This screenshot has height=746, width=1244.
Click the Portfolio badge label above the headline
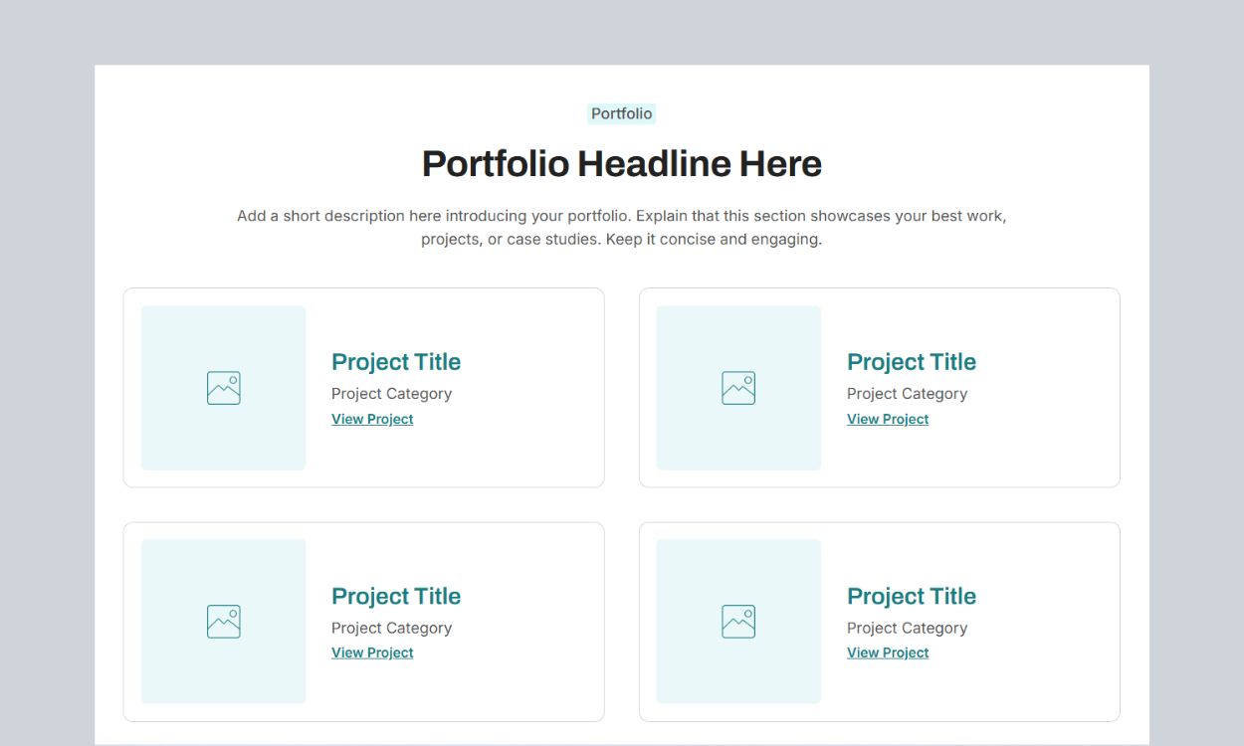tap(621, 114)
